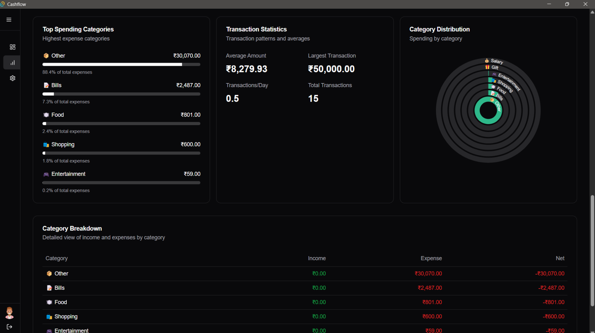Click the Expense column header
The image size is (595, 333).
coord(431,258)
